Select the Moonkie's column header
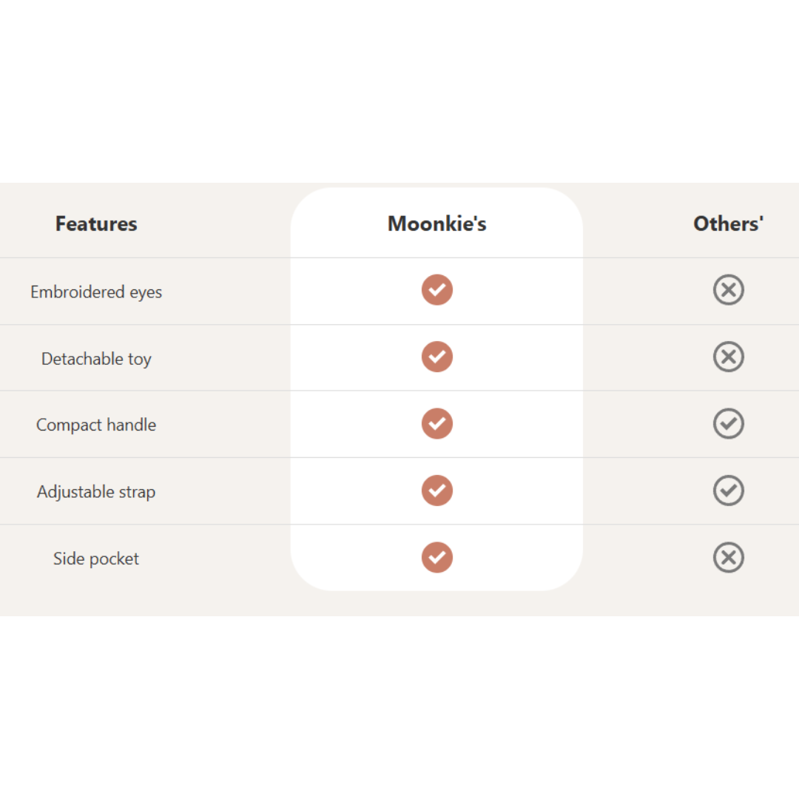The image size is (799, 799). pyautogui.click(x=437, y=223)
